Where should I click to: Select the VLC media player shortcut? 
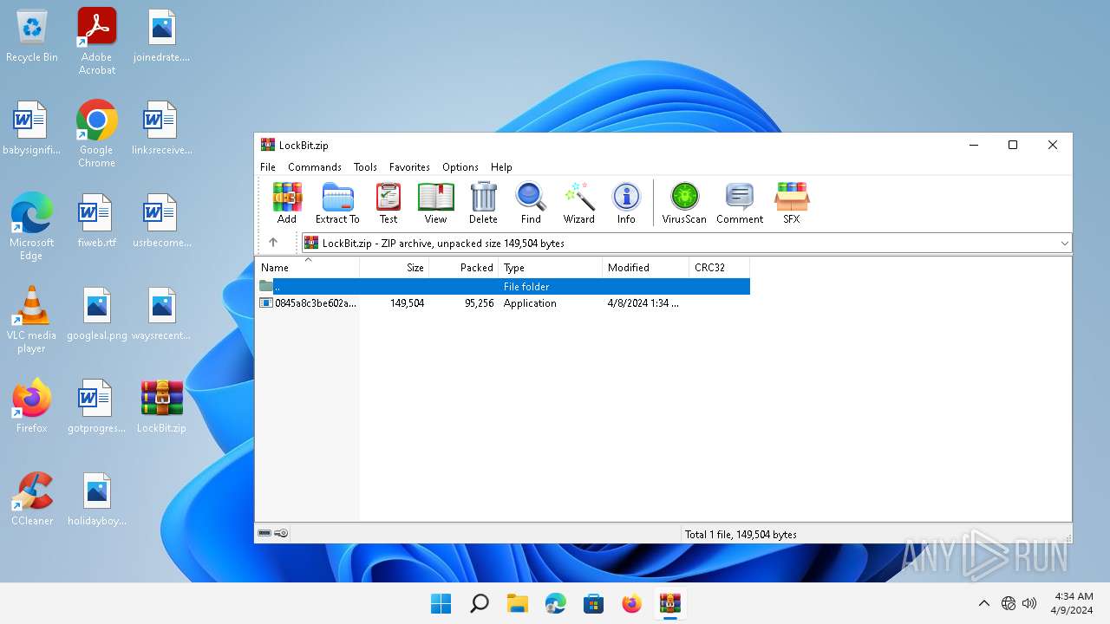pyautogui.click(x=32, y=320)
